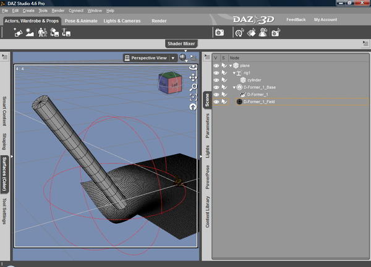The image size is (371, 267).
Task: Open left pane options menu icon
Action: point(5,57)
